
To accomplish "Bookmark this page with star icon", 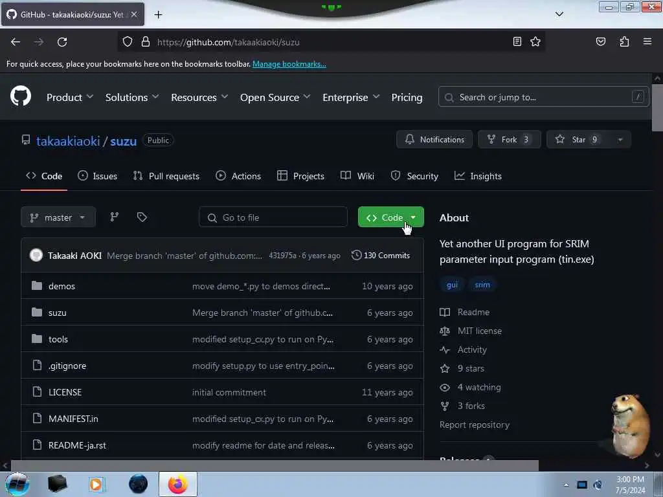I will (x=535, y=41).
